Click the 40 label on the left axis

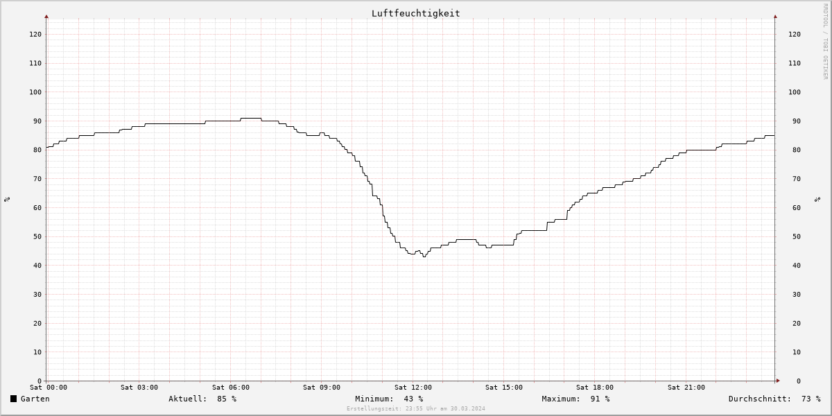point(37,266)
